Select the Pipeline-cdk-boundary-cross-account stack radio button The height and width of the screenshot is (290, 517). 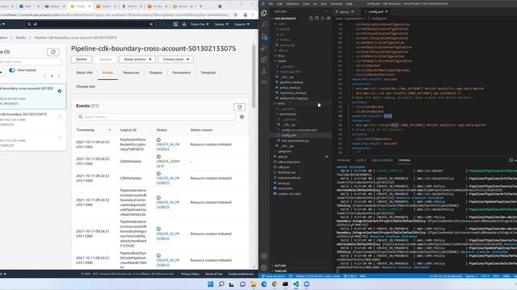60,91
